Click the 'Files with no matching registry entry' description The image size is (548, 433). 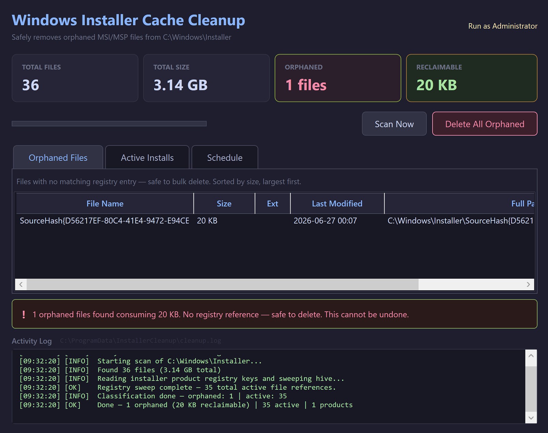(159, 182)
